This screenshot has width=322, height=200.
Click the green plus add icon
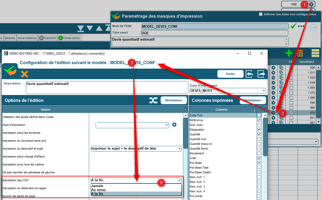click(289, 53)
